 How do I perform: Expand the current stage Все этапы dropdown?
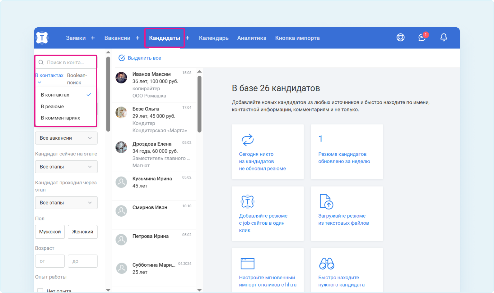(x=66, y=167)
